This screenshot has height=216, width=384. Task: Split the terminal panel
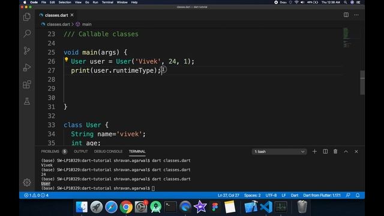coord(325,152)
